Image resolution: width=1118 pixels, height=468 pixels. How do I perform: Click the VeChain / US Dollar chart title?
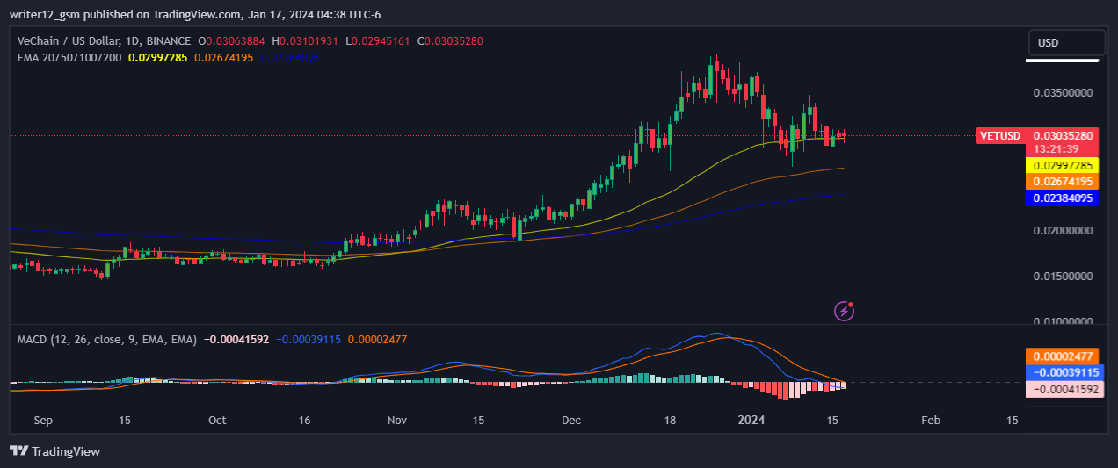(105, 41)
